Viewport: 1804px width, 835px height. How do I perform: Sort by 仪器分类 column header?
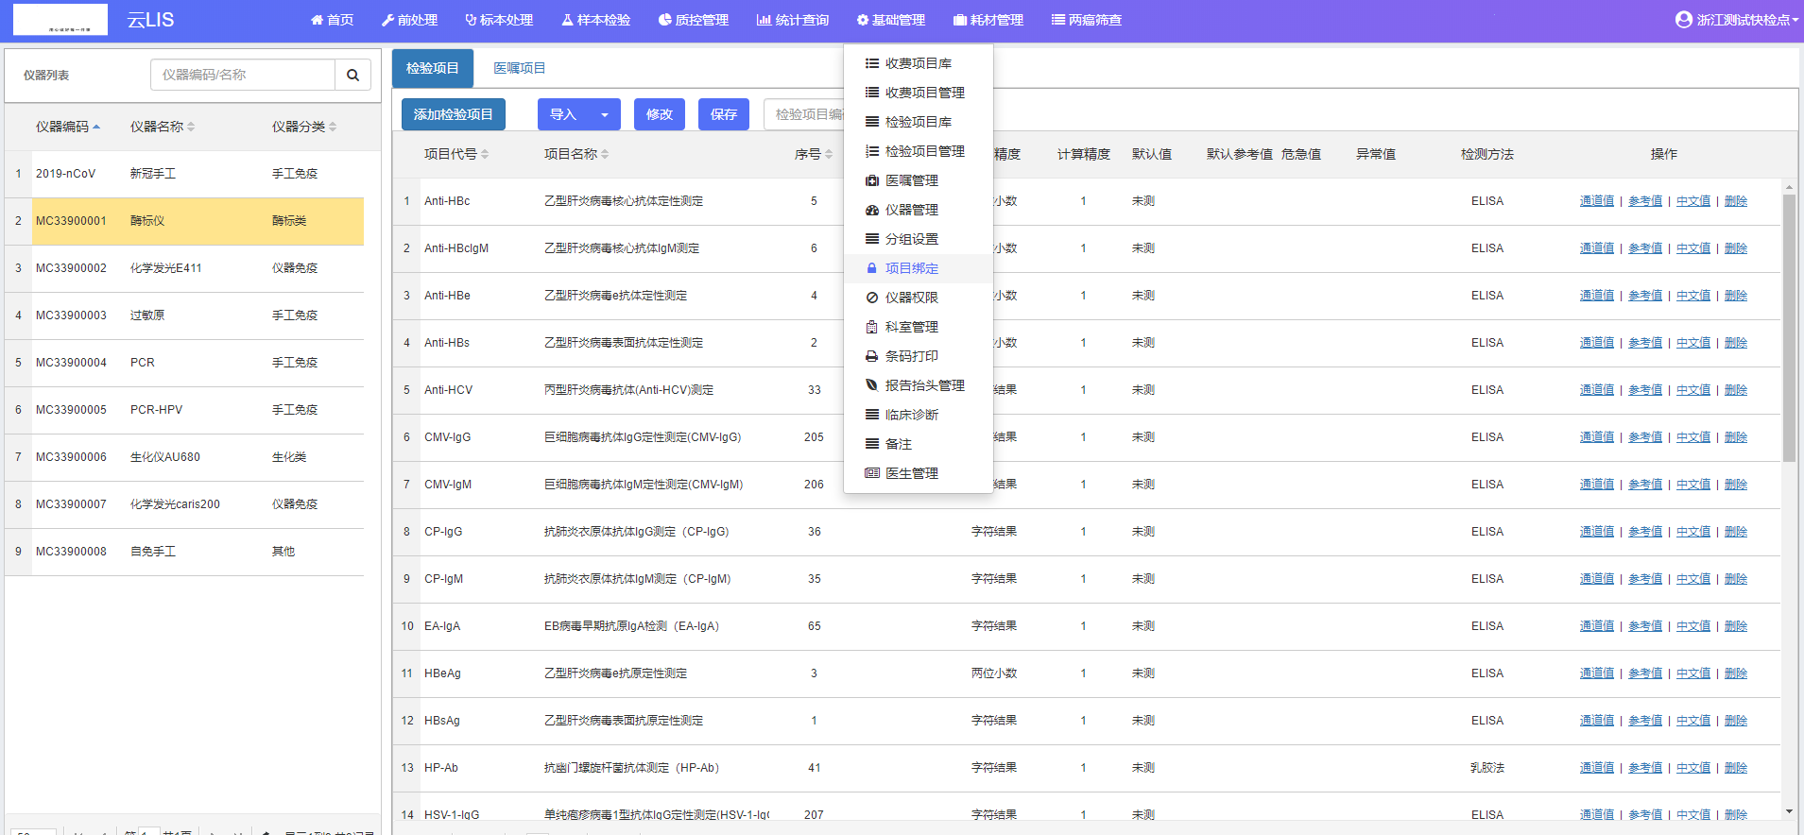304,127
